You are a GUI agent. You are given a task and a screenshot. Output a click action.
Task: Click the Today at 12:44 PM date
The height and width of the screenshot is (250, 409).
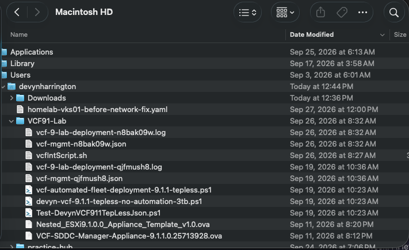(322, 87)
